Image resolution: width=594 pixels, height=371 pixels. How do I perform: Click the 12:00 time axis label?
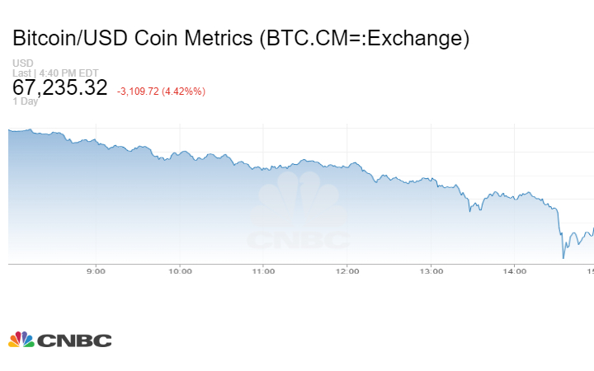tap(346, 270)
